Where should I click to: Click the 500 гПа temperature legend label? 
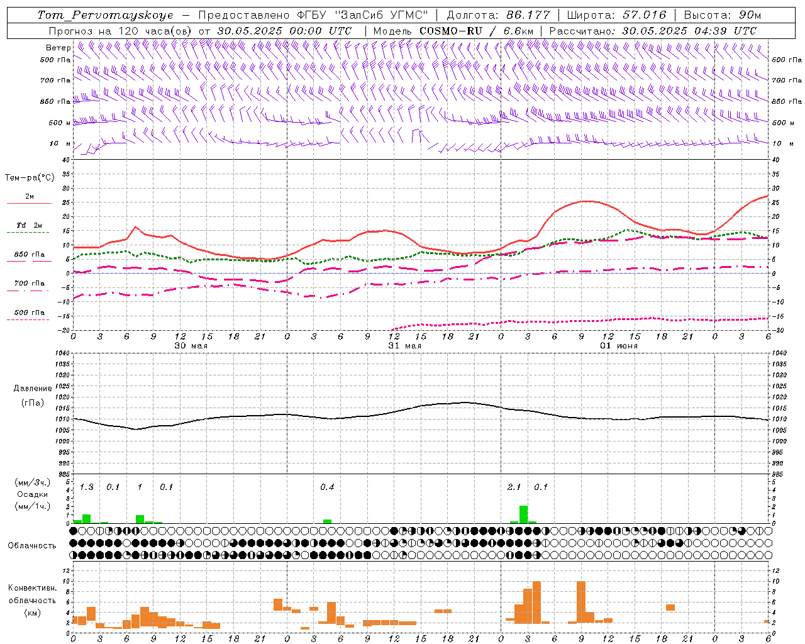tap(30, 313)
